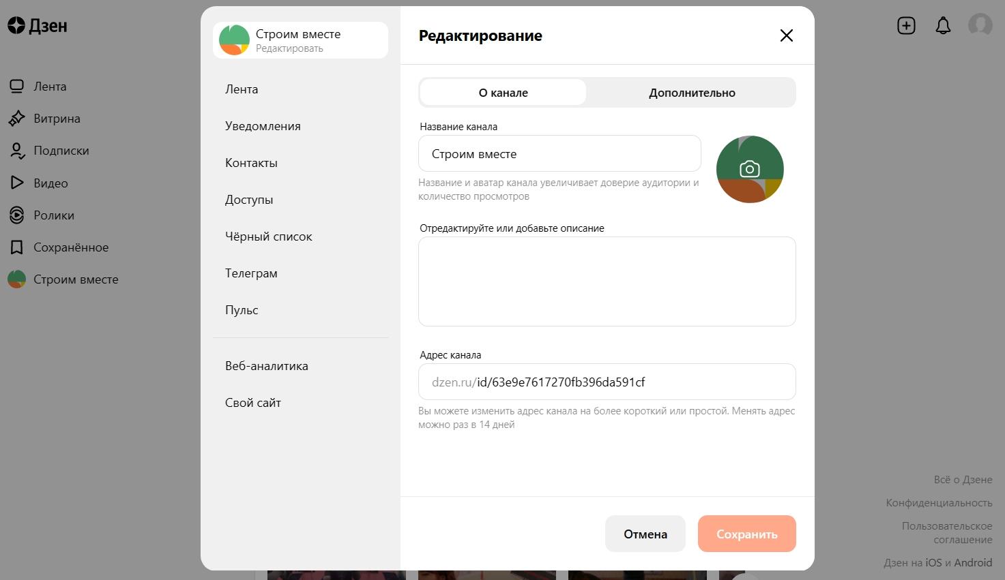Click the Видео play icon
This screenshot has height=580, width=1005.
tap(16, 183)
